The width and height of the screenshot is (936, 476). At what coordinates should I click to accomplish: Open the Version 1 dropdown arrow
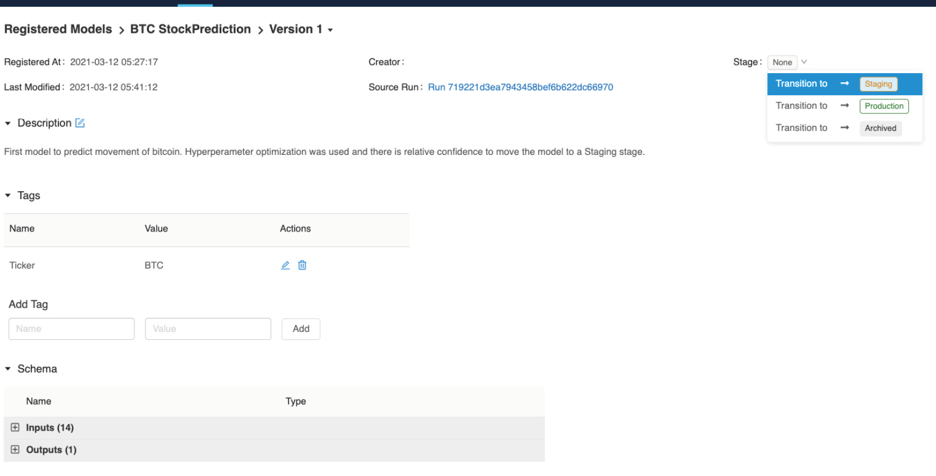(330, 30)
